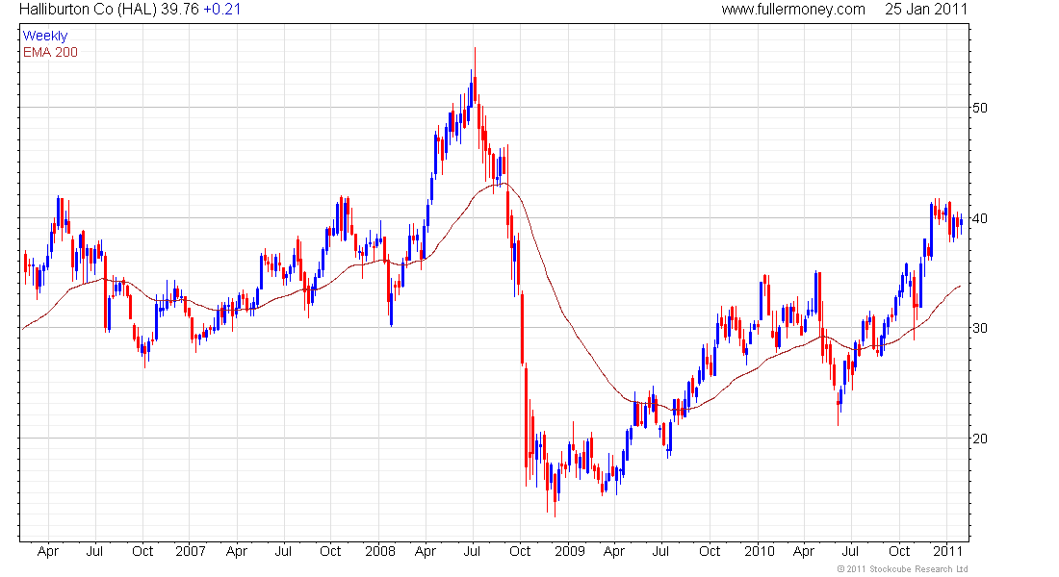Screen dimensions: 1059x577
Task: Click the 20 price axis label
Action: [x=979, y=439]
